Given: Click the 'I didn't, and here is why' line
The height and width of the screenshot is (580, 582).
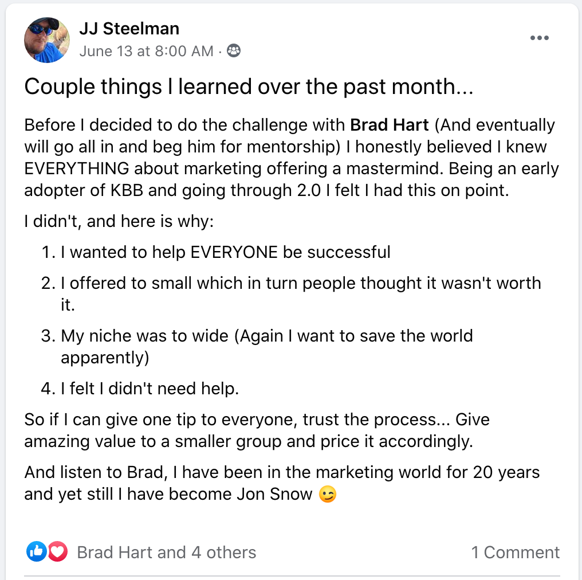Looking at the screenshot, I should [x=119, y=221].
